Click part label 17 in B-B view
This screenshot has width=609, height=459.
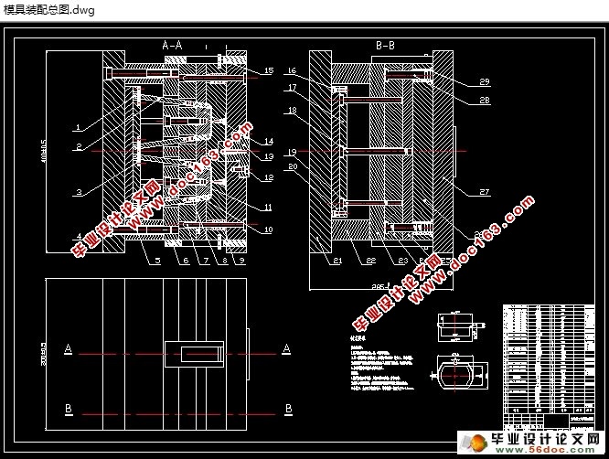point(292,88)
